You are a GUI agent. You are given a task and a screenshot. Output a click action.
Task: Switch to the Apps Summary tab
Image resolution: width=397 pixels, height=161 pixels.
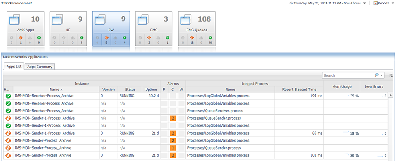pyautogui.click(x=40, y=67)
